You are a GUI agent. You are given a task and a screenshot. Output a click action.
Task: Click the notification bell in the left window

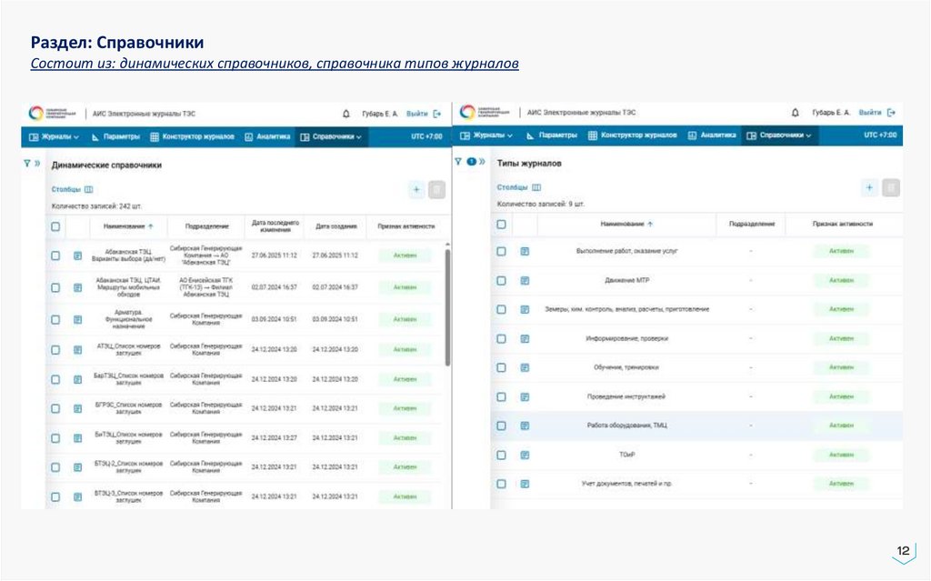345,114
